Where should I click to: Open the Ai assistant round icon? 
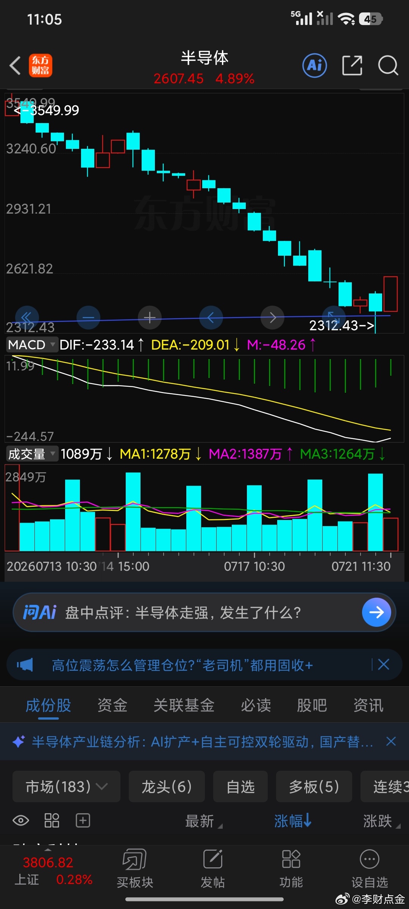tap(315, 66)
